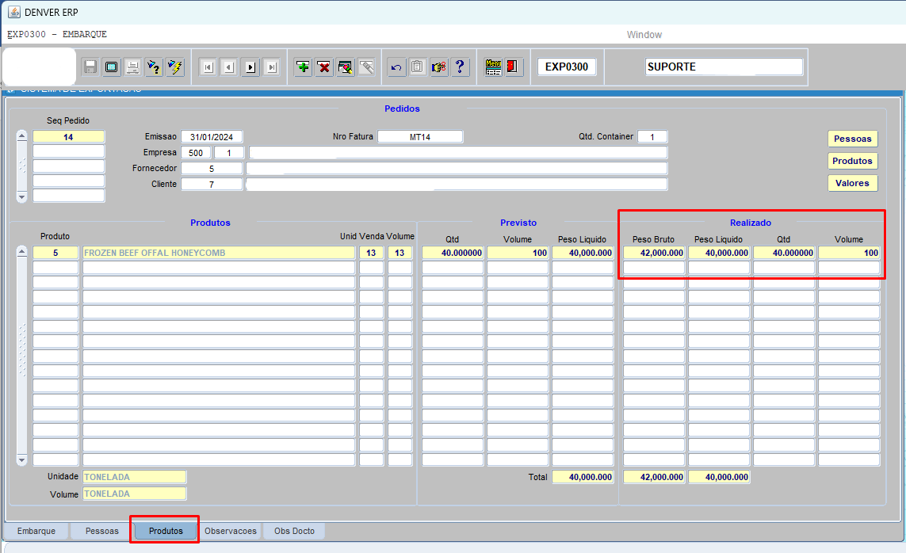Open the Menu icon in toolbar

pos(494,67)
